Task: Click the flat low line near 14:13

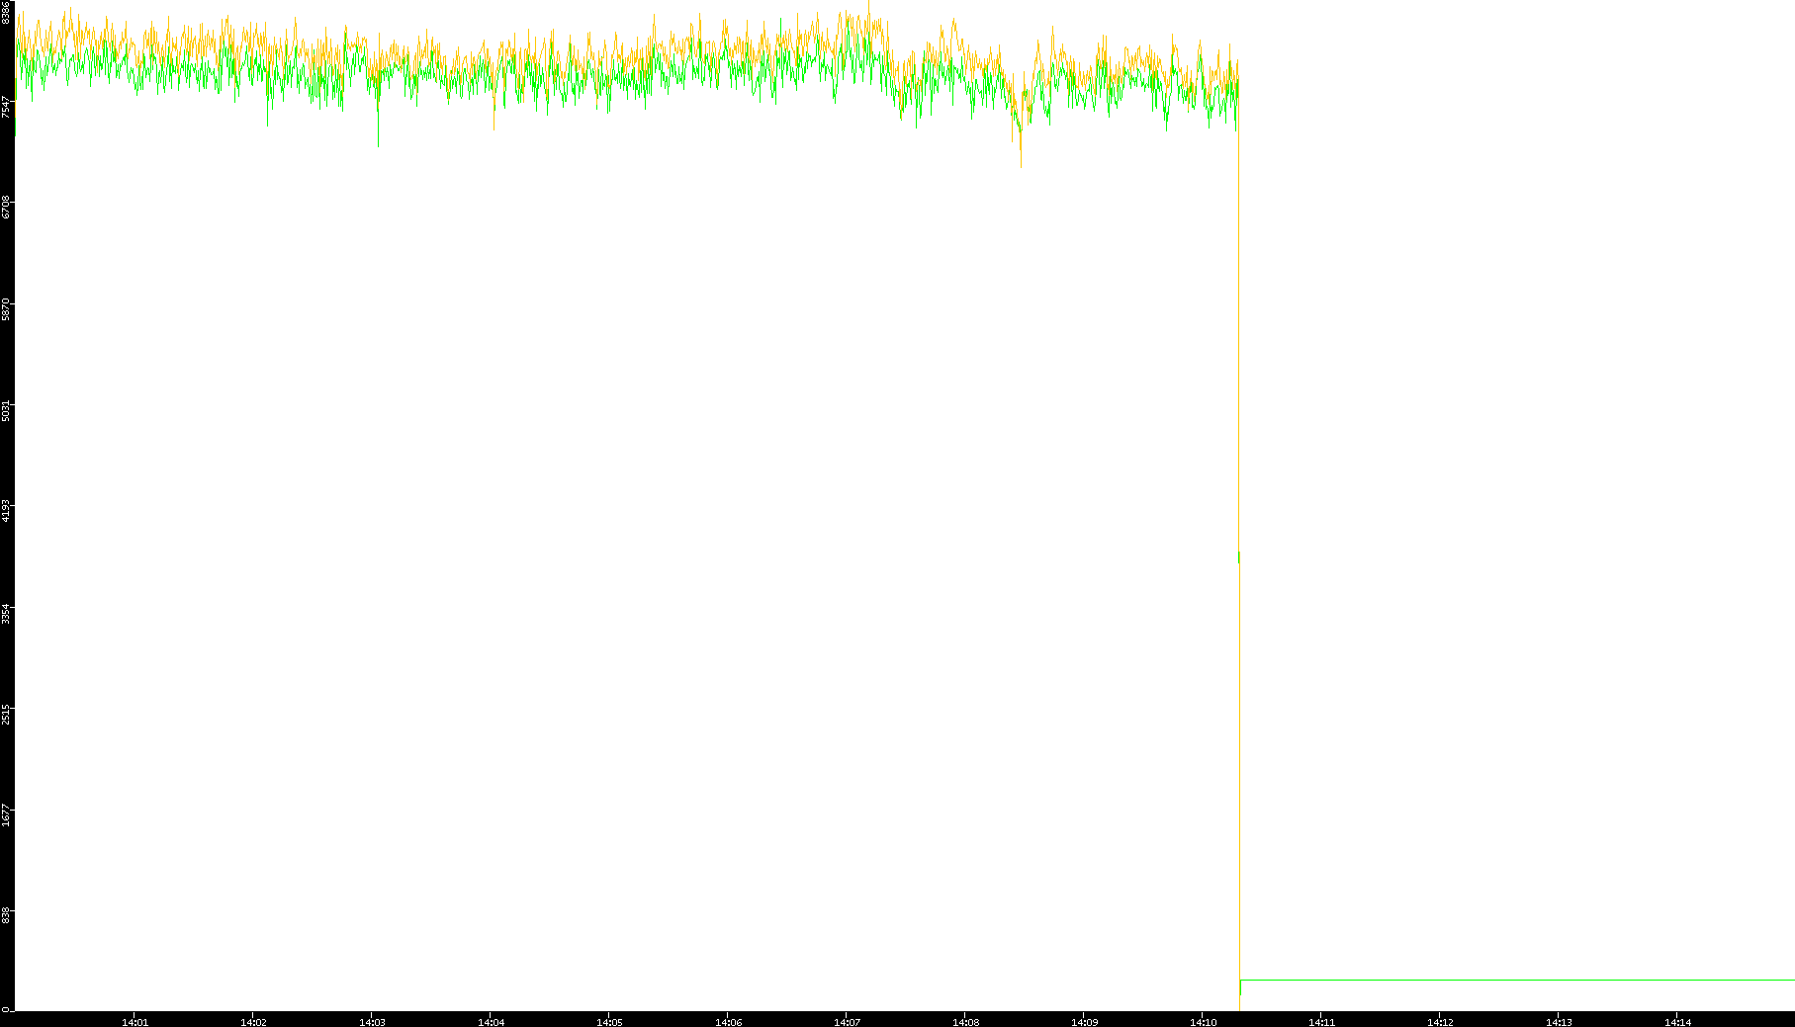Action: tap(1559, 980)
